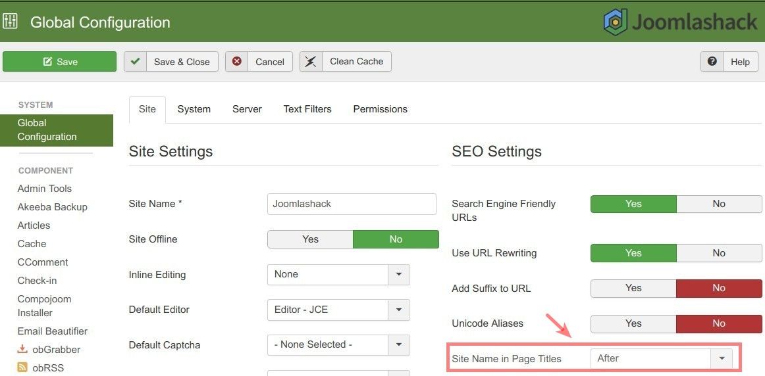Click the Help question mark icon

pos(712,61)
